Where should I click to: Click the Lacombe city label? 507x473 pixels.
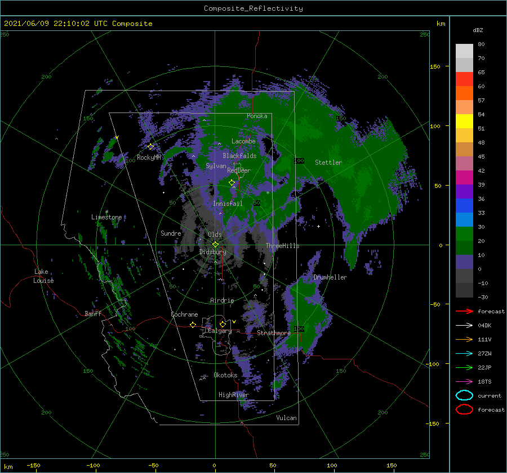click(243, 141)
